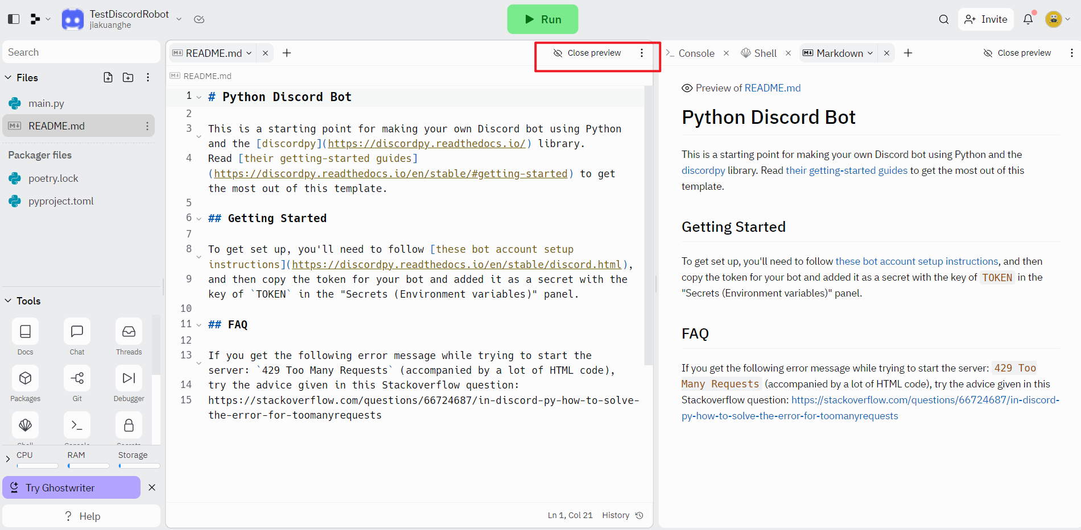The width and height of the screenshot is (1081, 530).
Task: Focus the files Search field
Action: pos(81,52)
